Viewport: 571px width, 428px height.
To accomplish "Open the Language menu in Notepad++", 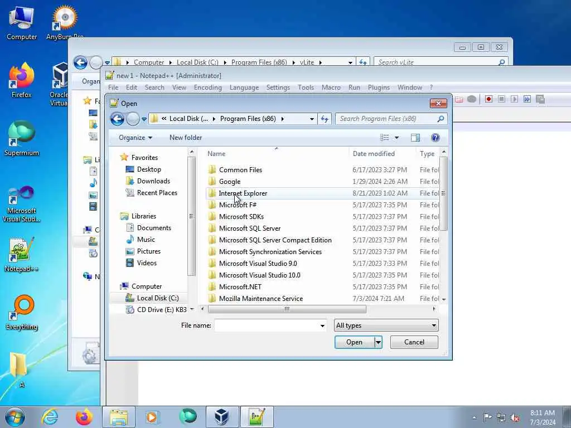I will pos(244,87).
